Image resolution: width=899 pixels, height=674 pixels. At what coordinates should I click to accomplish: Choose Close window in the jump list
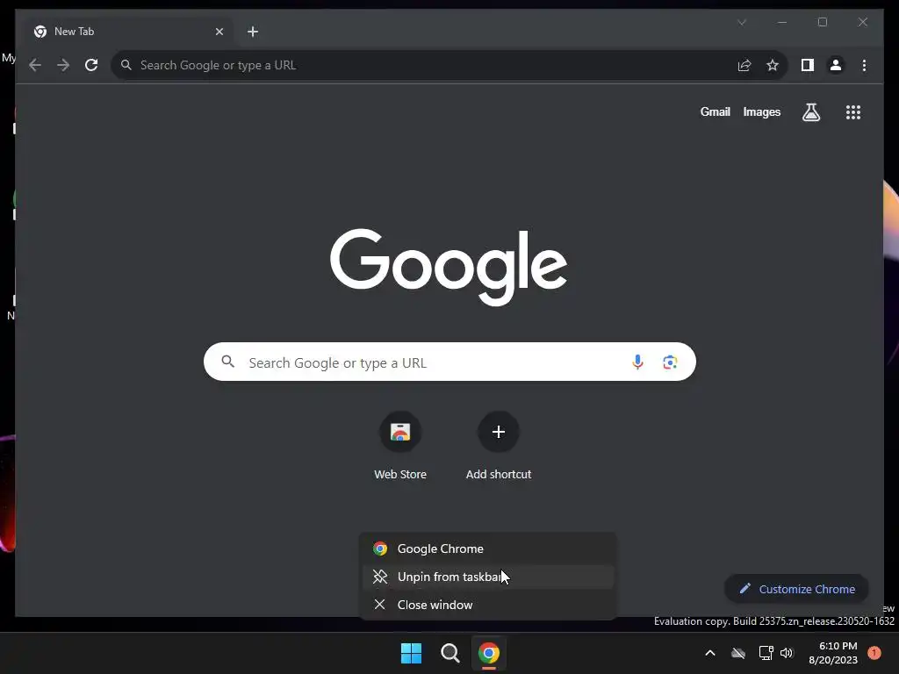[488, 605]
